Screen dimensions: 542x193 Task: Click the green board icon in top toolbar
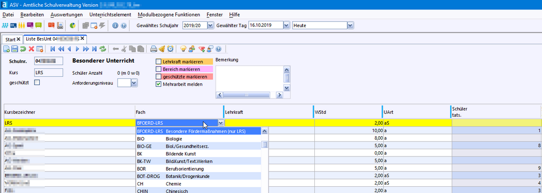38,26
